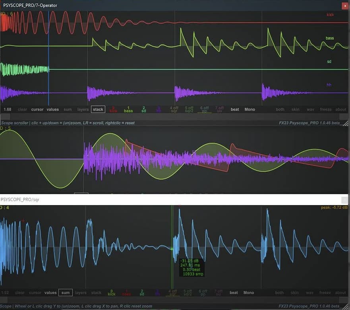Click the peak: -5.72 dB readout
The height and width of the screenshot is (310, 350).
tap(334, 208)
